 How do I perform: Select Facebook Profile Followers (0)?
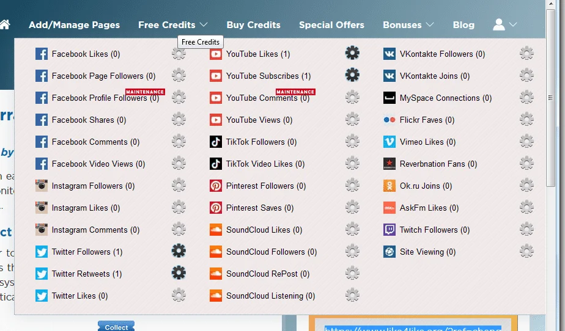coord(105,98)
